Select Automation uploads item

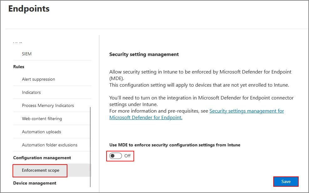point(42,132)
